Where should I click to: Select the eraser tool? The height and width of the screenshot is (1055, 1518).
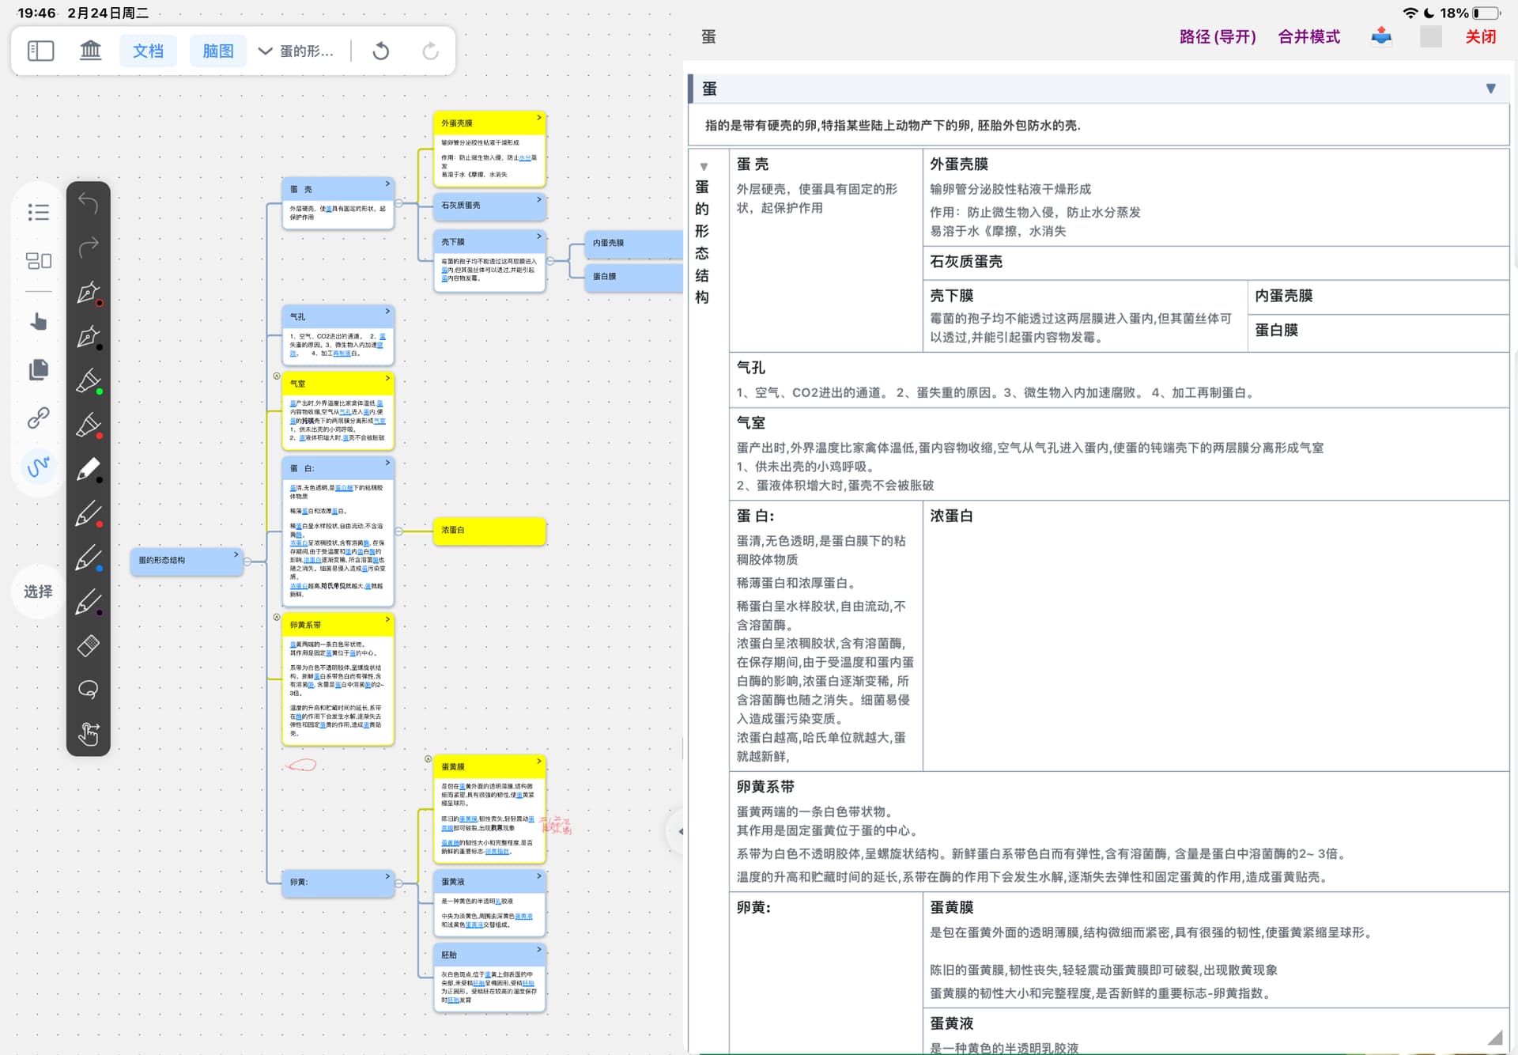[88, 645]
